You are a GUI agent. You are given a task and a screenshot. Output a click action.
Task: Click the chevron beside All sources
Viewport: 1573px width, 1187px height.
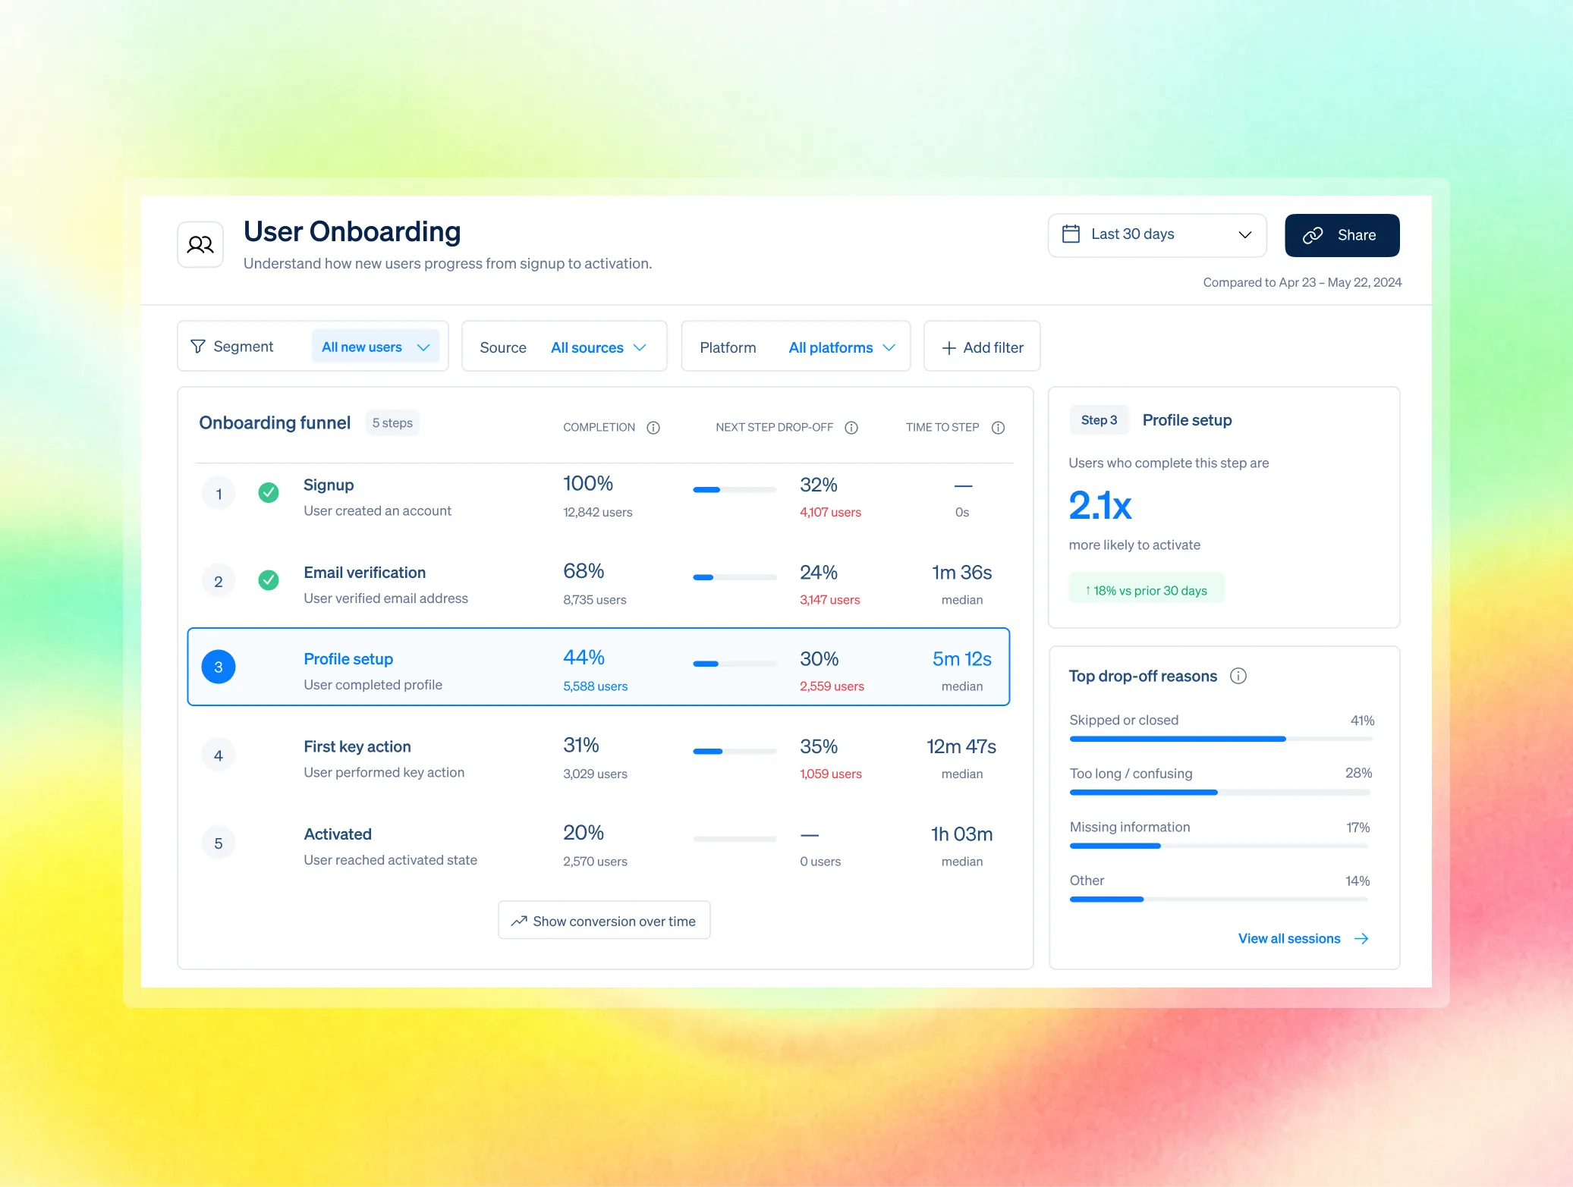point(640,347)
